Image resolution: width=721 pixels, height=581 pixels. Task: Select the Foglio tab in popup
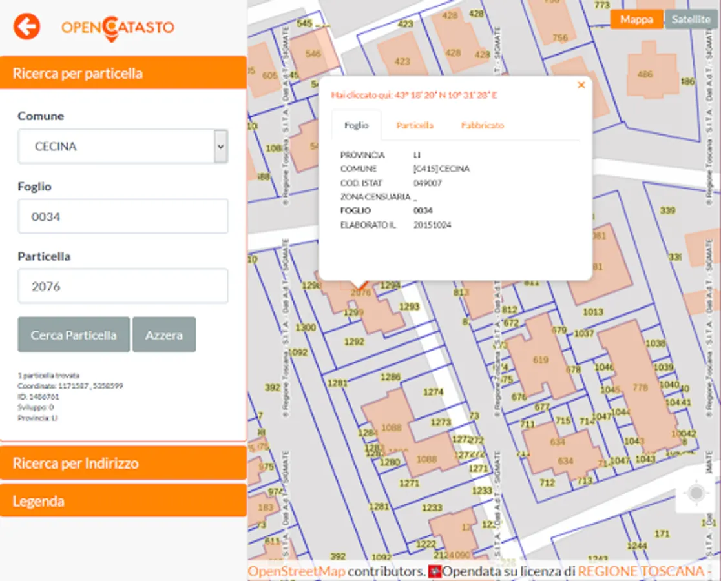[357, 125]
